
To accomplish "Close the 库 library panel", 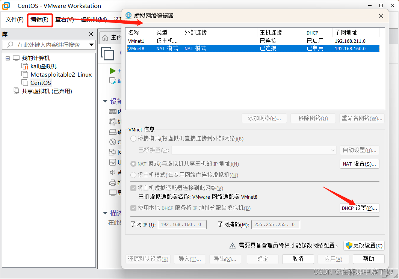I will point(91,34).
